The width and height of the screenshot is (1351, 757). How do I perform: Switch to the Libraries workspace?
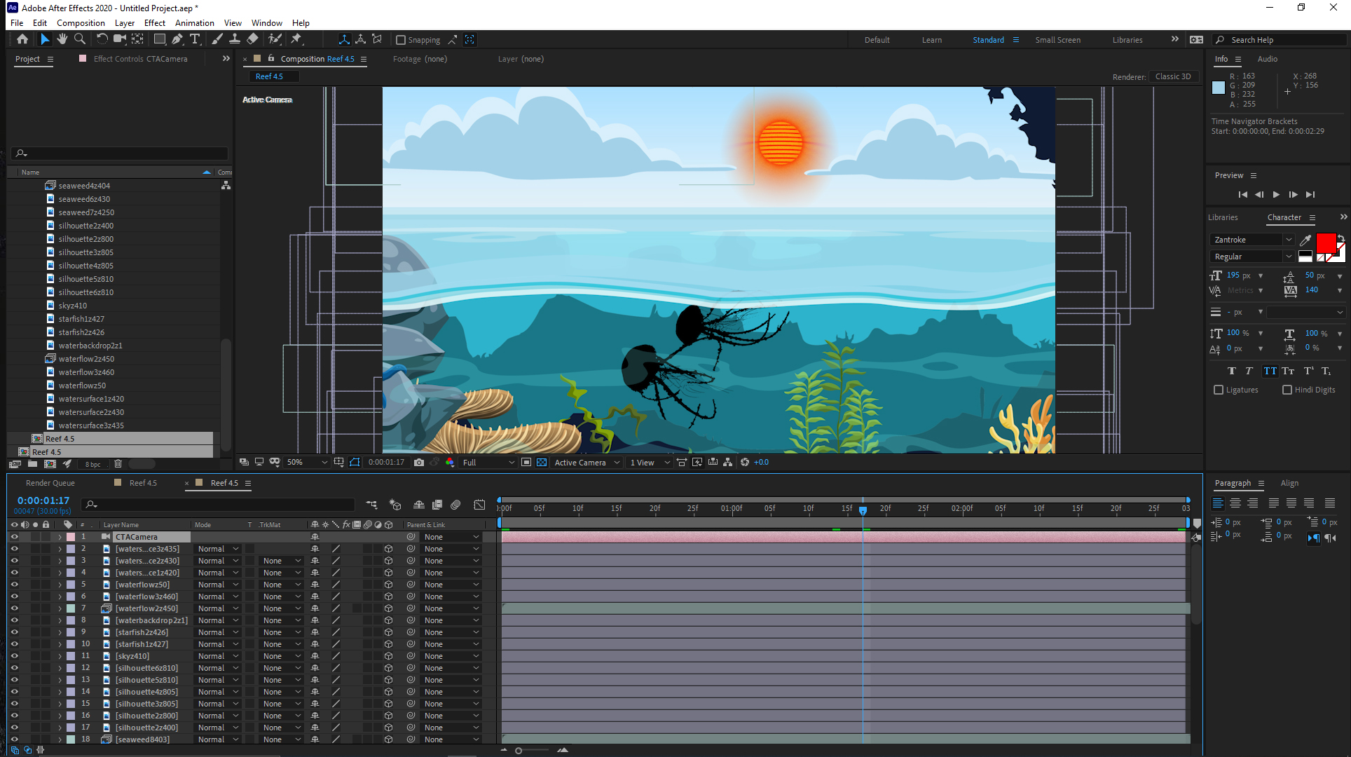[1127, 40]
